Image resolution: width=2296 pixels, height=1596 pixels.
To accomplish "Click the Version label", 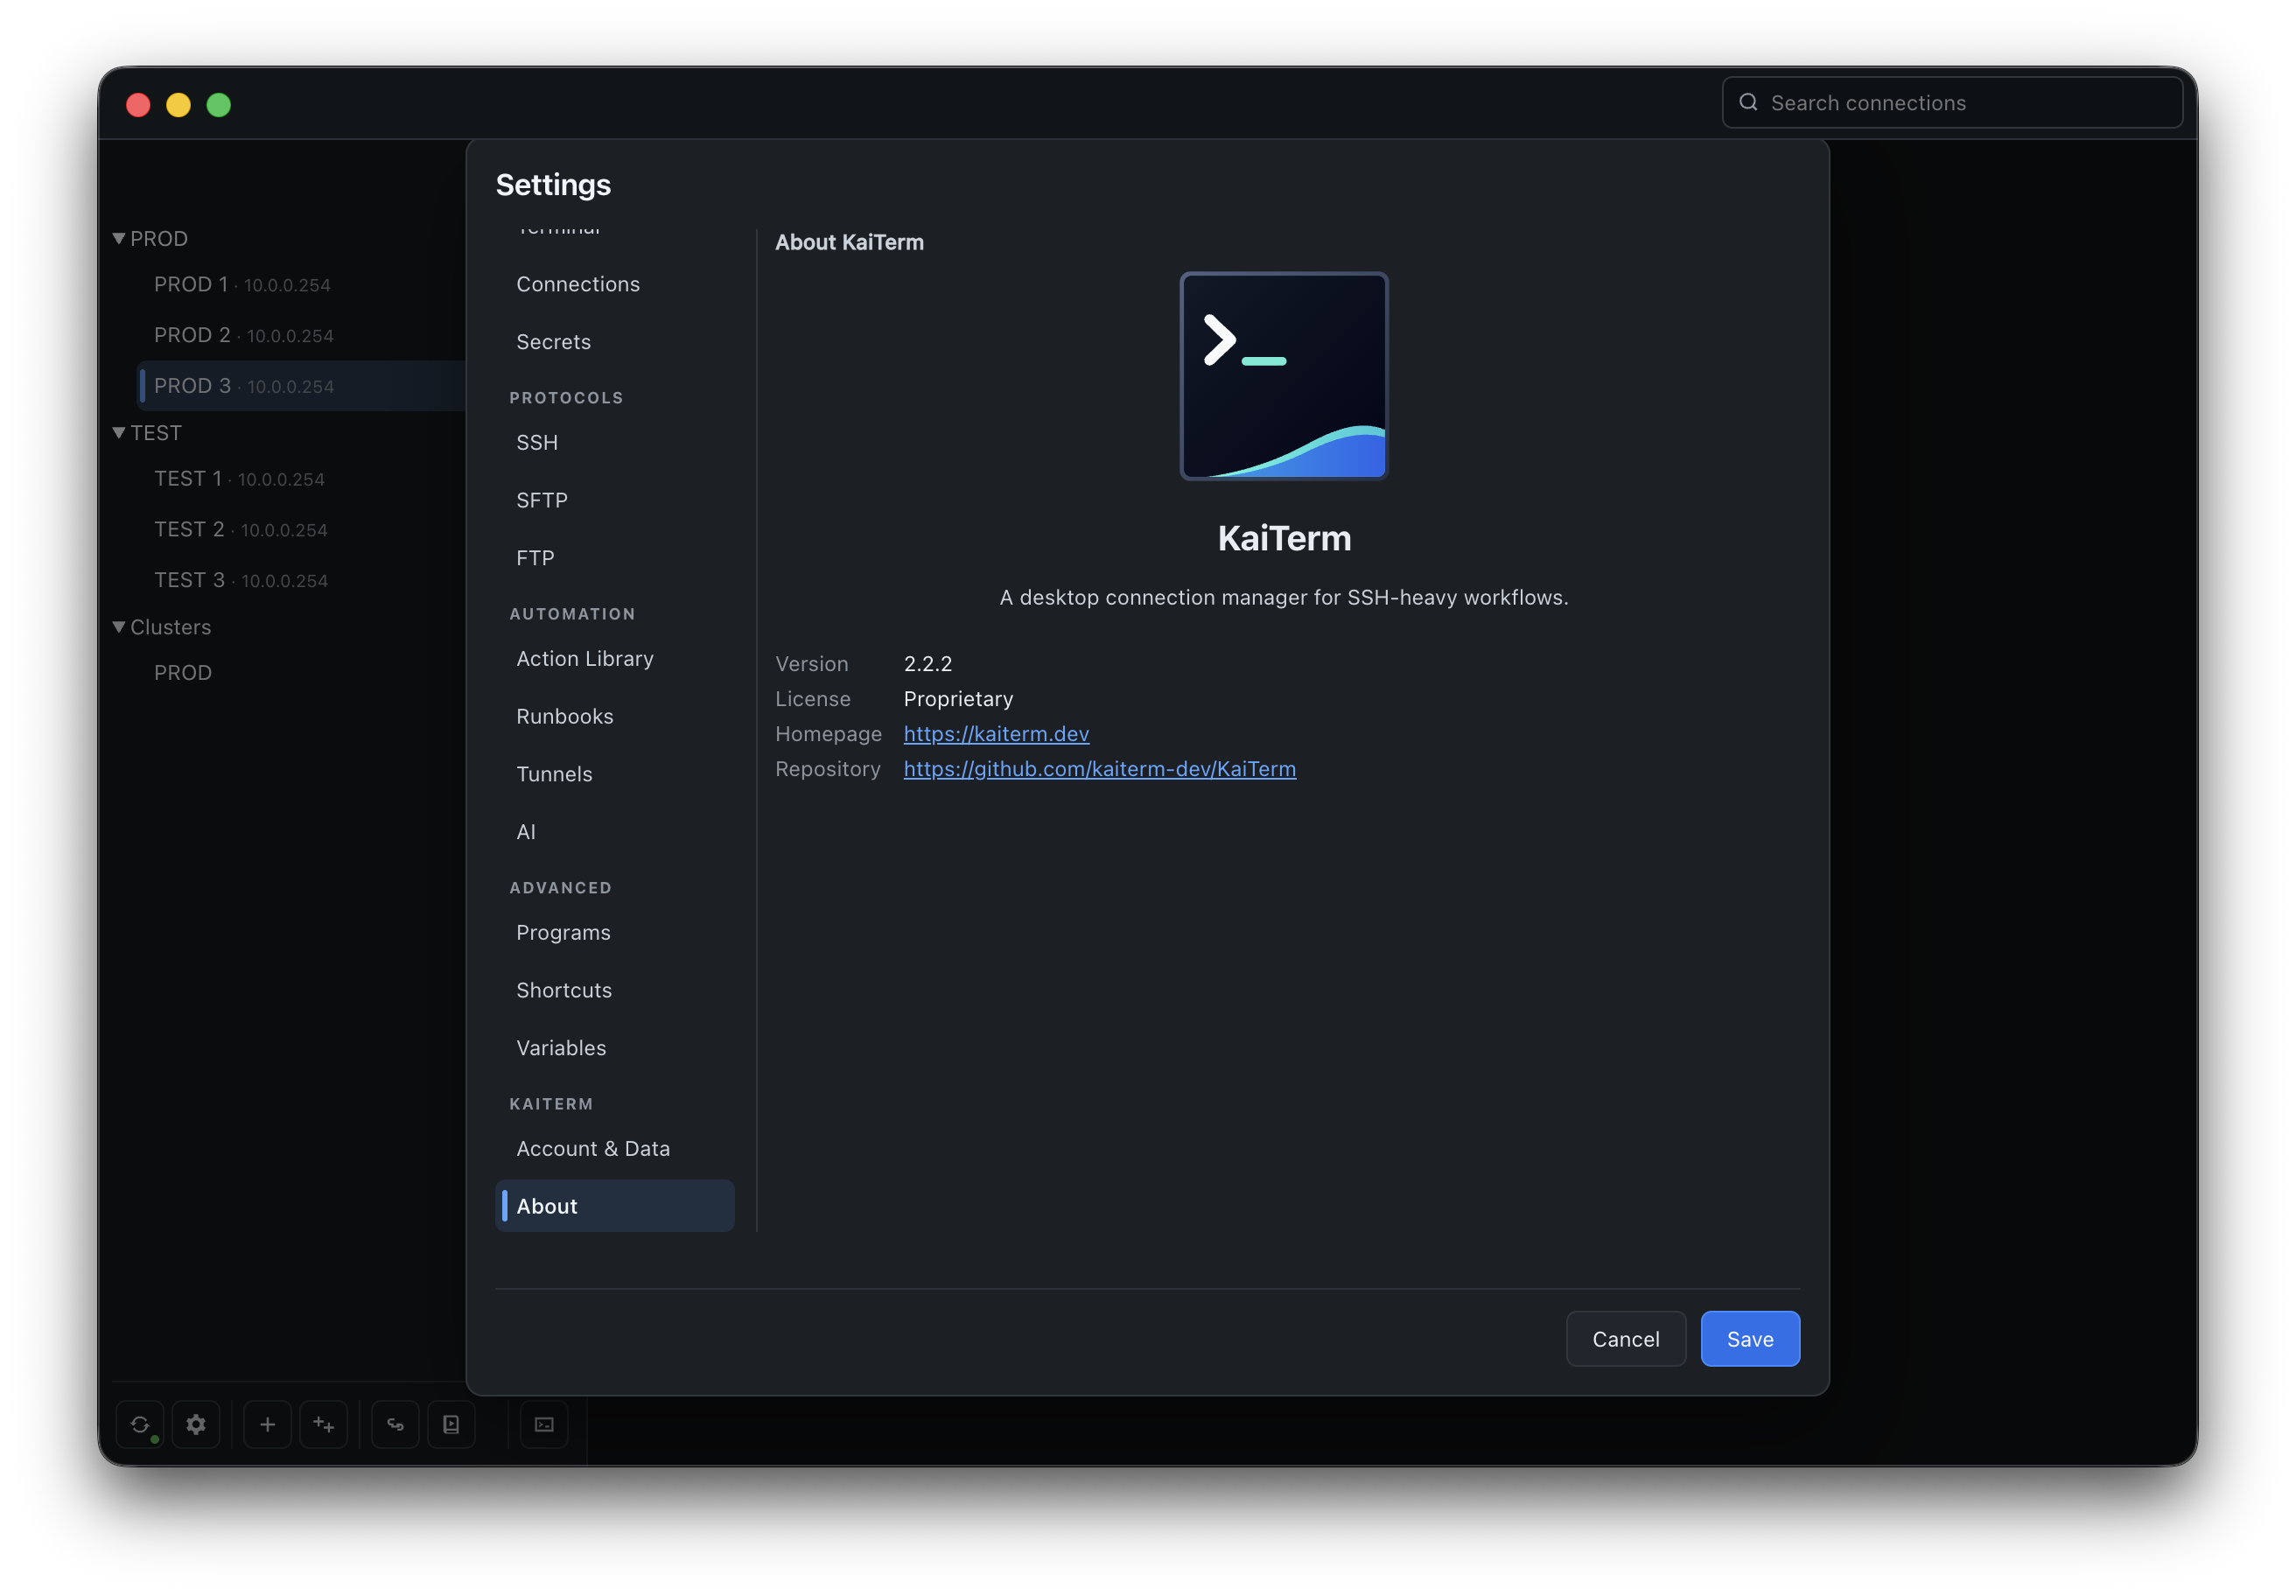I will [812, 664].
